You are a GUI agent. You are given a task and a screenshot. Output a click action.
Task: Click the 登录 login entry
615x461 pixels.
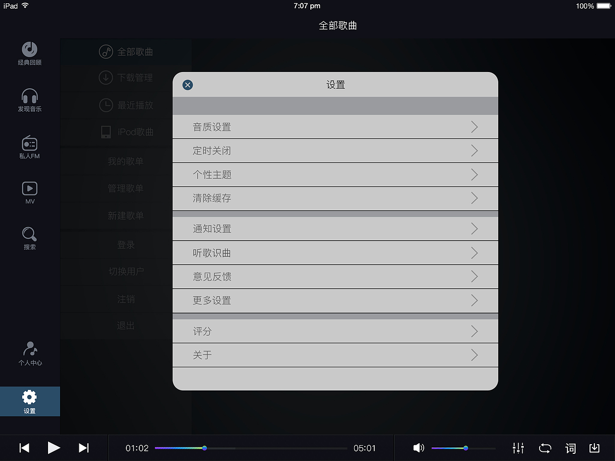[126, 245]
